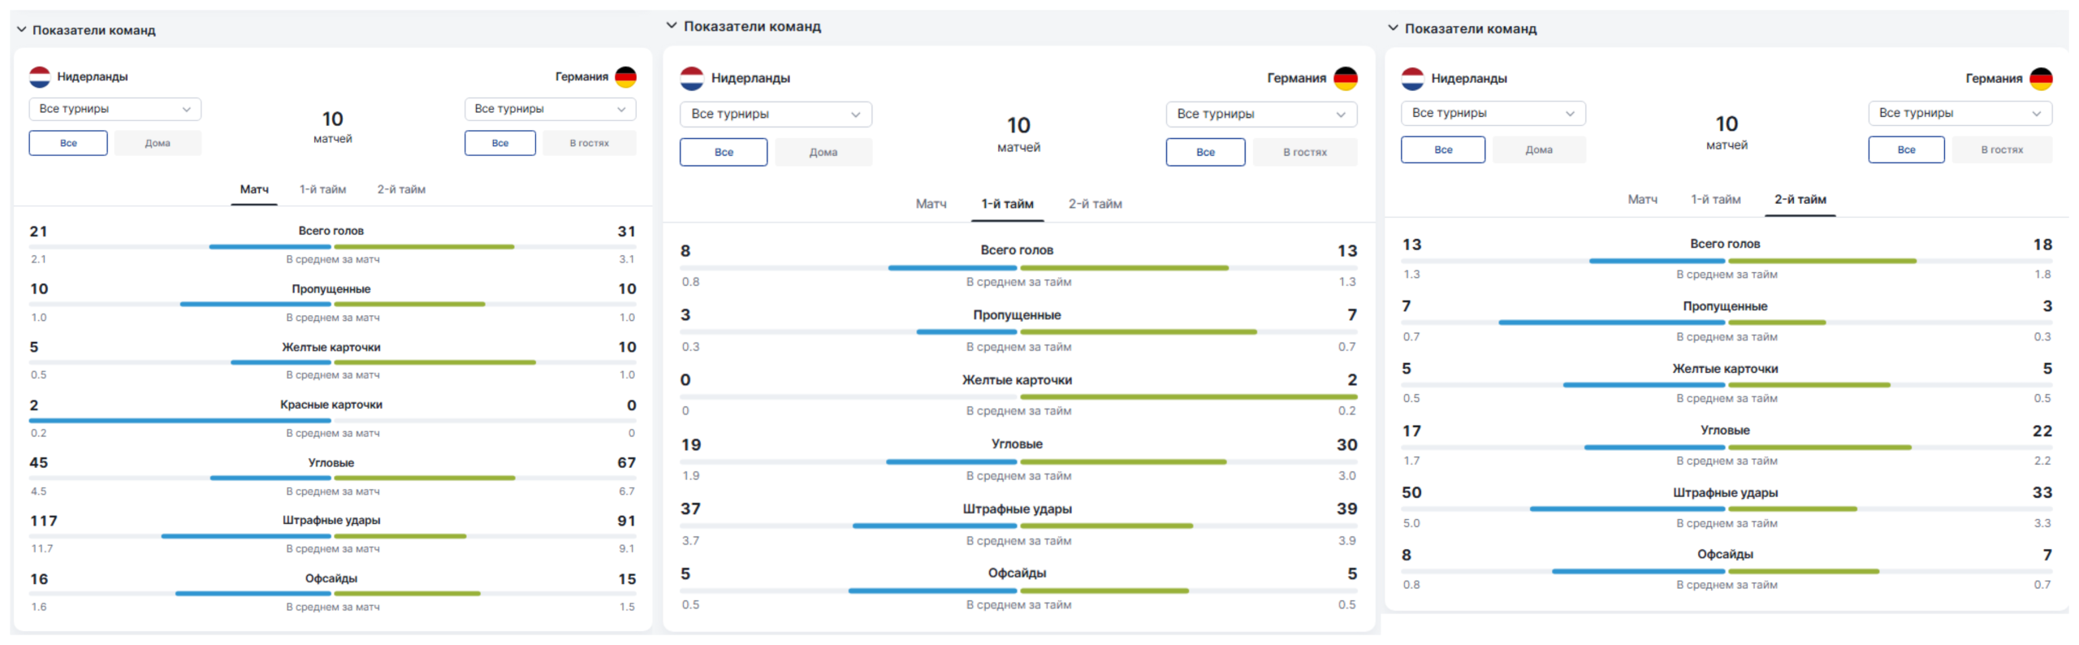Viewport: 2079px width, 645px height.
Task: Select Нидерланды's Все filter in the right panel
Action: click(1443, 149)
